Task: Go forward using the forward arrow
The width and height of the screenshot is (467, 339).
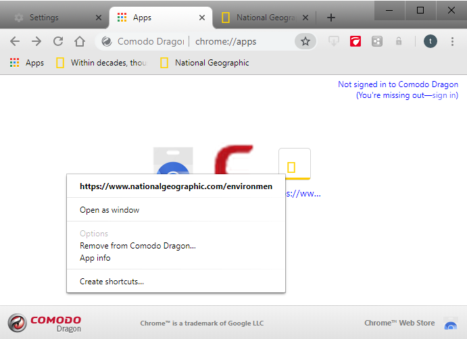Action: click(36, 41)
